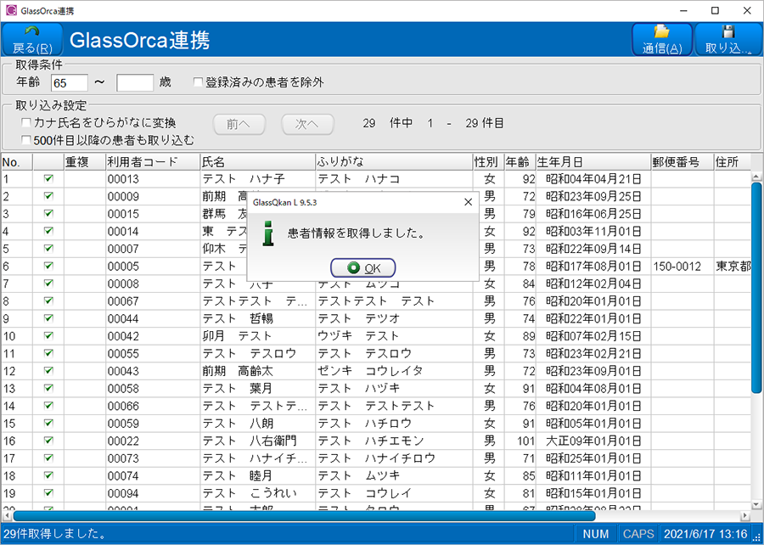Click the vertical scrollbar of patient list

coord(756,289)
